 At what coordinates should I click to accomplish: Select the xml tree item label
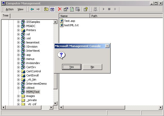click(28, 38)
